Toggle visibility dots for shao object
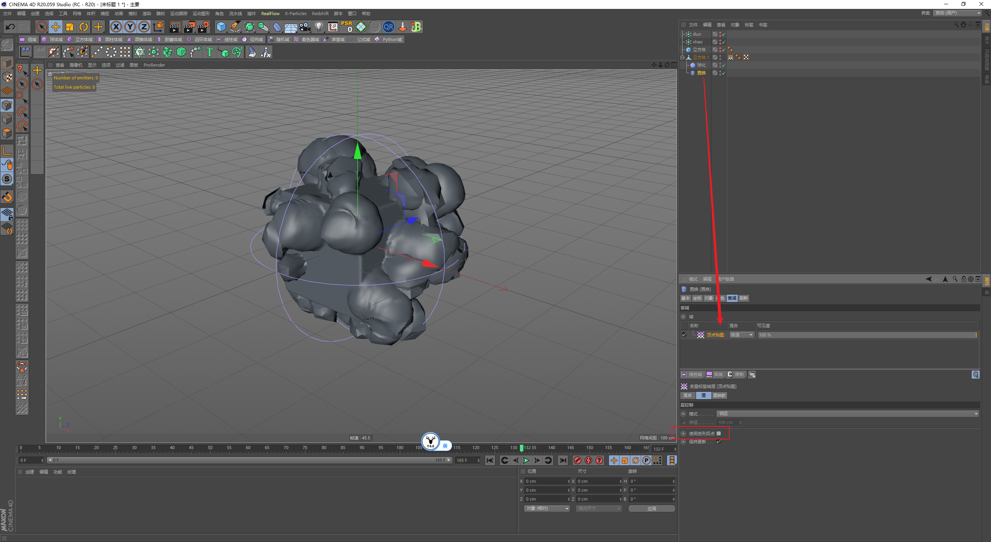The width and height of the screenshot is (991, 542). pos(720,42)
